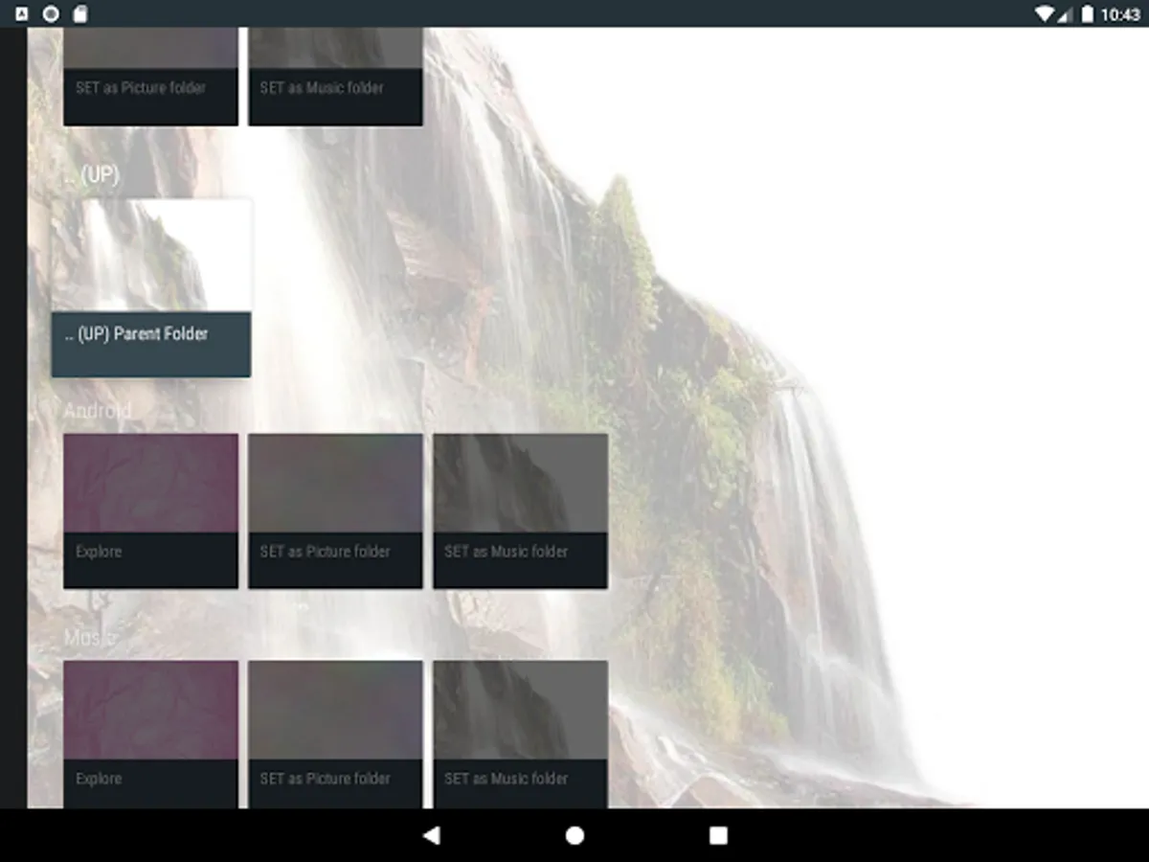Click the topmost SET as Music folder card

[335, 77]
